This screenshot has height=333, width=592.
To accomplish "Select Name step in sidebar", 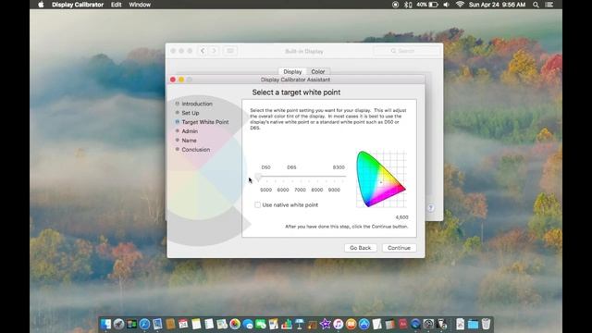I will tap(189, 140).
